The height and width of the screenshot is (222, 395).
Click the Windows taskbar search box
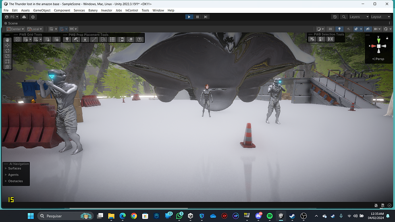coord(65,216)
